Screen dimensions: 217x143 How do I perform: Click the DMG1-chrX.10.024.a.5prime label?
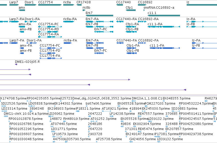pos(26,114)
